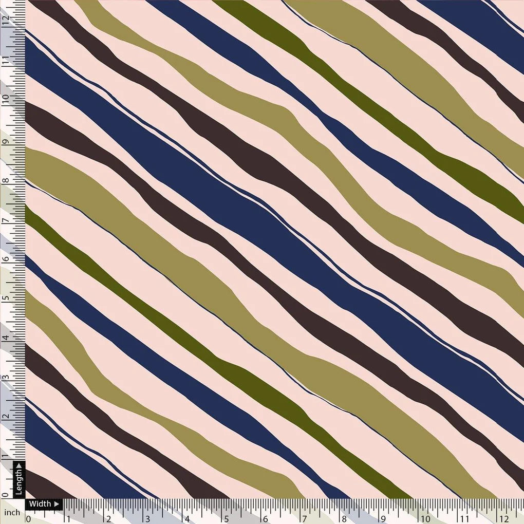
Task: Click number 12 on the width ruler
Action: coord(505,518)
